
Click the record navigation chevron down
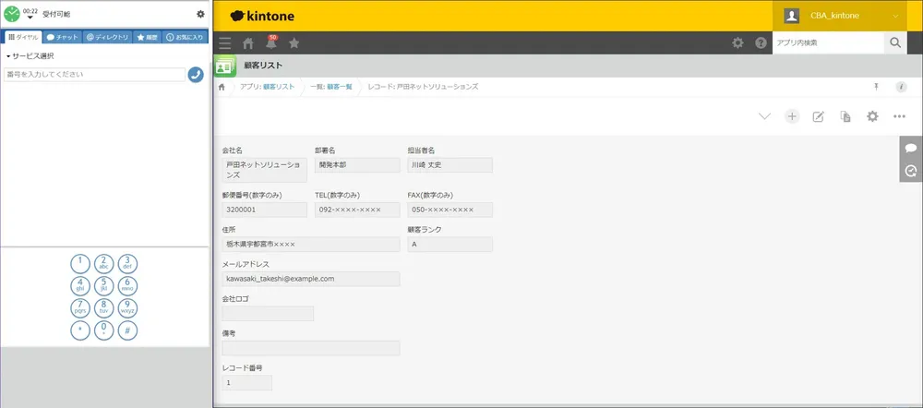[764, 116]
